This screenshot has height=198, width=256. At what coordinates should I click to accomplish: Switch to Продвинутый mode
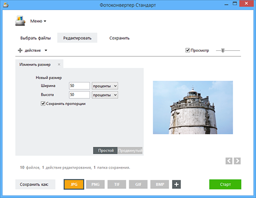pos(130,150)
